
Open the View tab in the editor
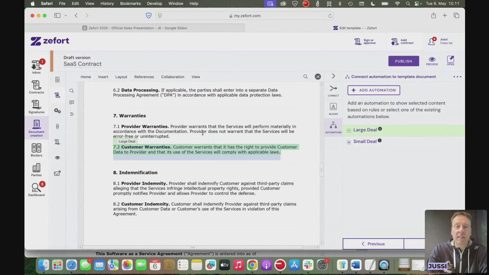[x=196, y=77]
